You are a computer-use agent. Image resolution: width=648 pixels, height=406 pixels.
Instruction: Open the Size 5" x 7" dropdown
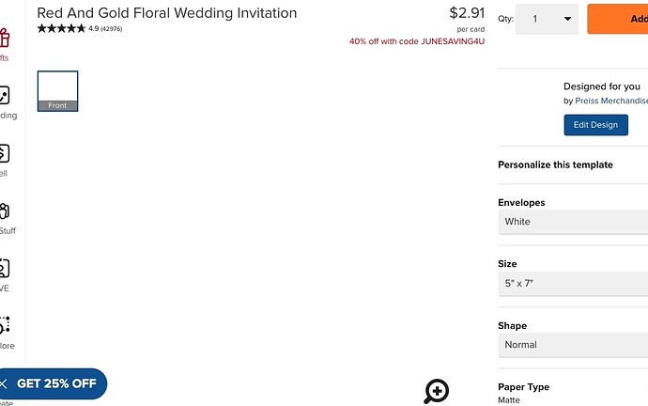pos(573,284)
